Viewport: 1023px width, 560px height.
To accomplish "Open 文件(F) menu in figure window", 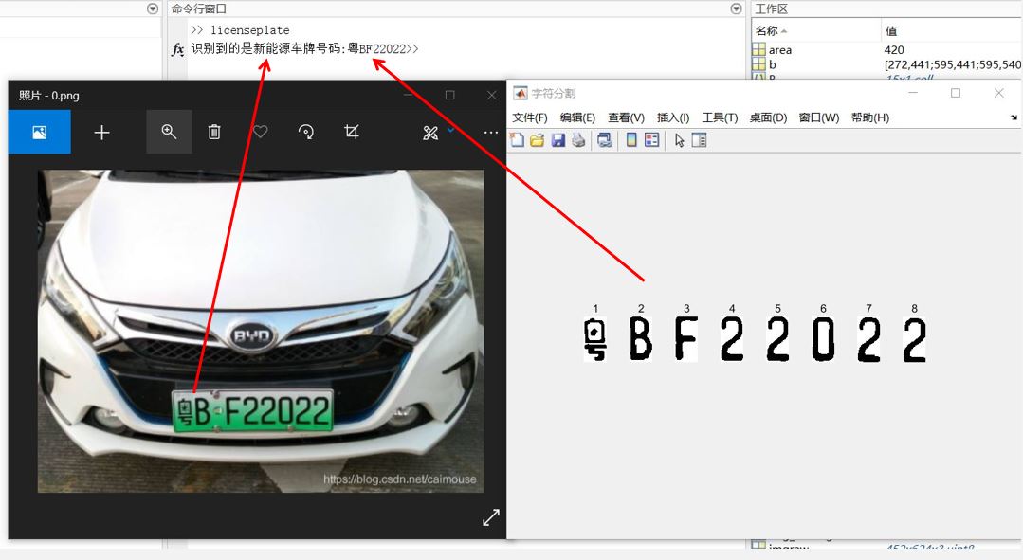I will pyautogui.click(x=530, y=118).
